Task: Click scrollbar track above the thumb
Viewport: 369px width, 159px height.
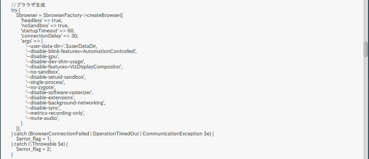Action: pyautogui.click(x=366, y=18)
